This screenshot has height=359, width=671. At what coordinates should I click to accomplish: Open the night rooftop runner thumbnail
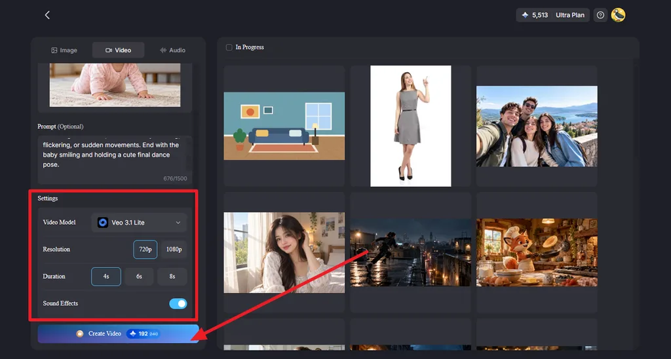pos(410,252)
